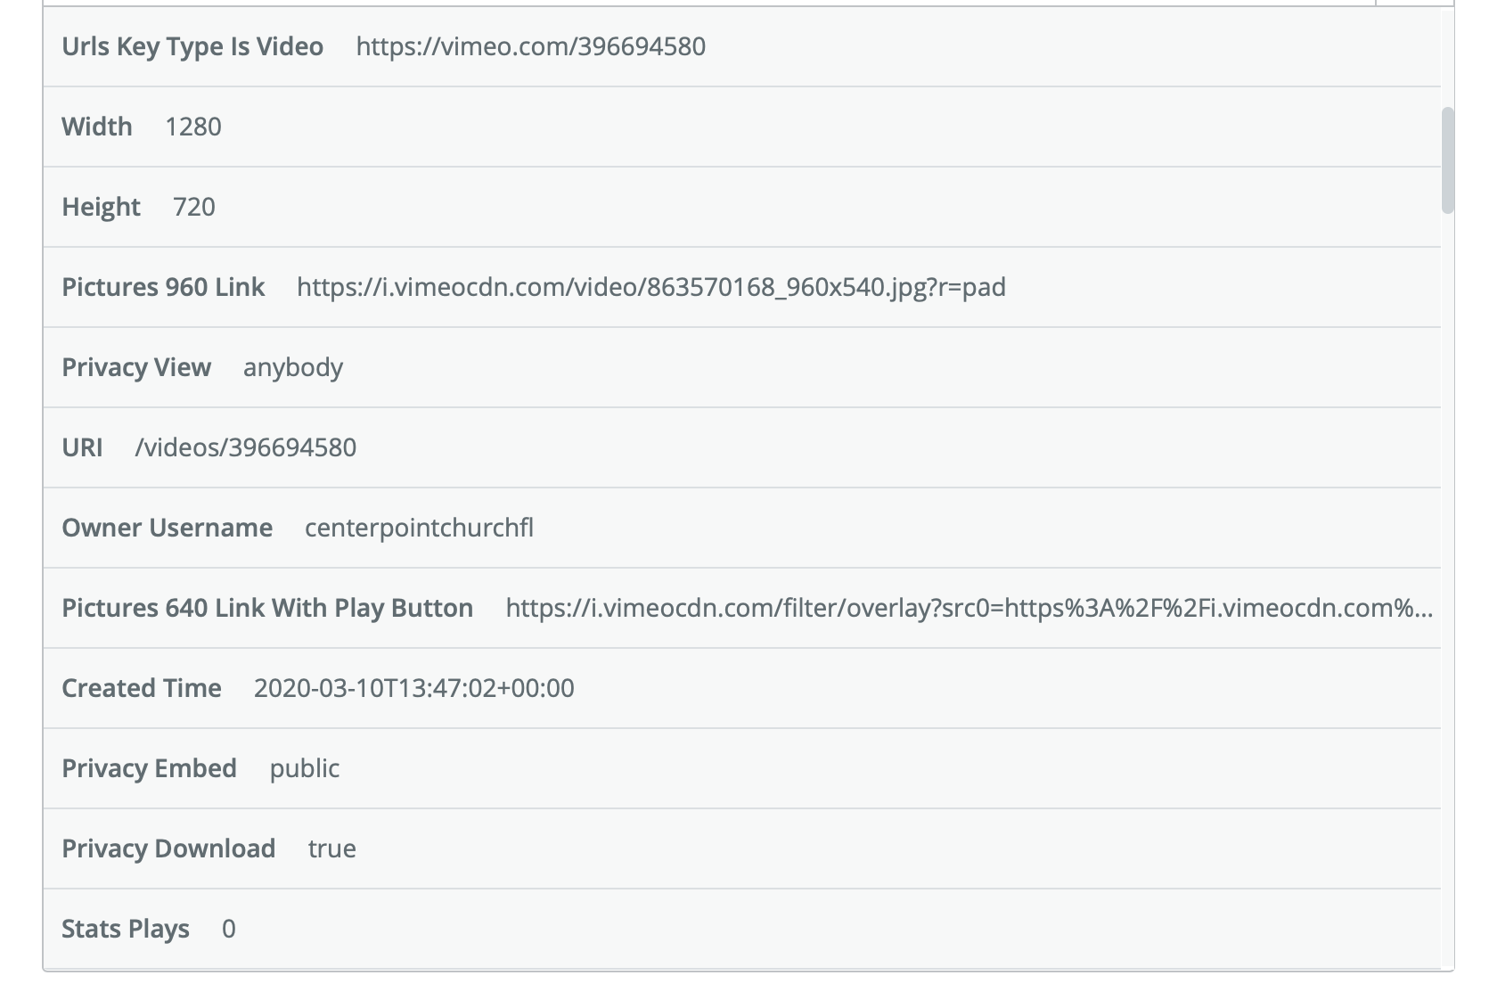1497x1000 pixels.
Task: Select the URI label
Action: [x=82, y=447]
